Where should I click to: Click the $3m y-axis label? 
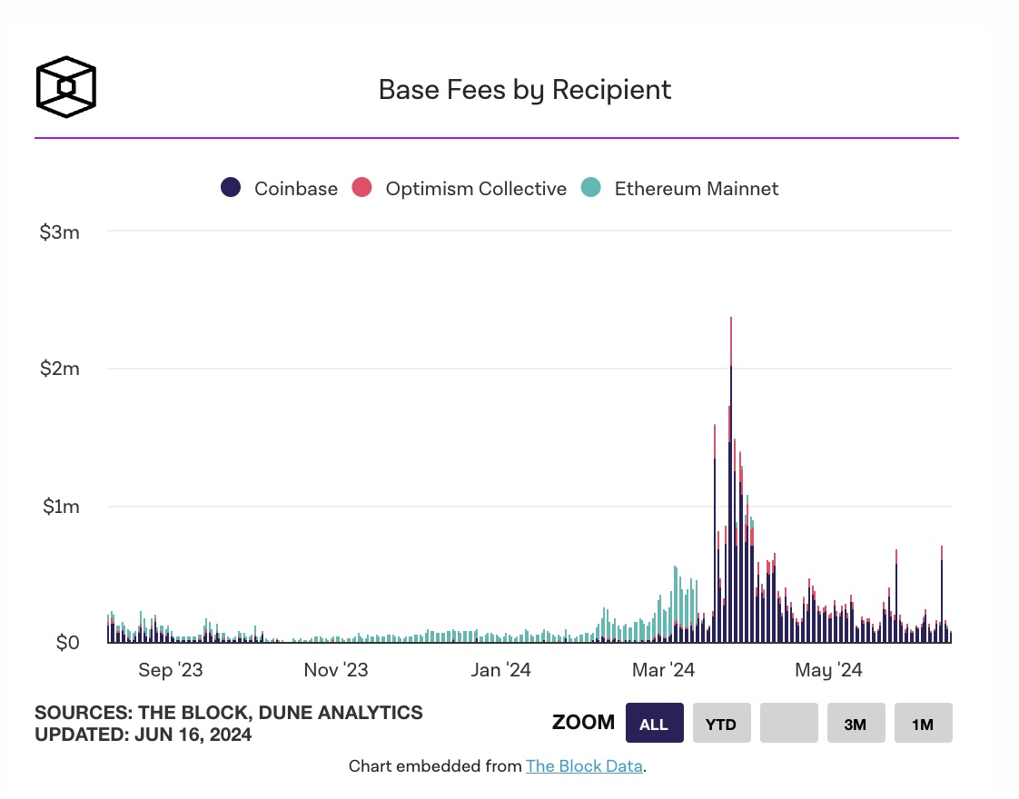coord(59,232)
